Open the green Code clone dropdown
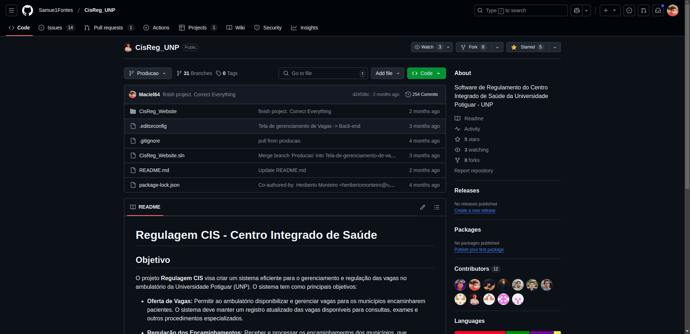This screenshot has height=334, width=690. pos(427,73)
